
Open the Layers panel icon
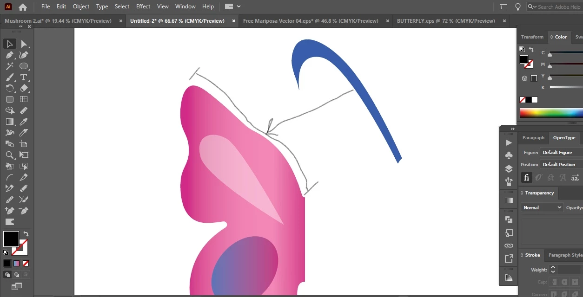coord(509,168)
